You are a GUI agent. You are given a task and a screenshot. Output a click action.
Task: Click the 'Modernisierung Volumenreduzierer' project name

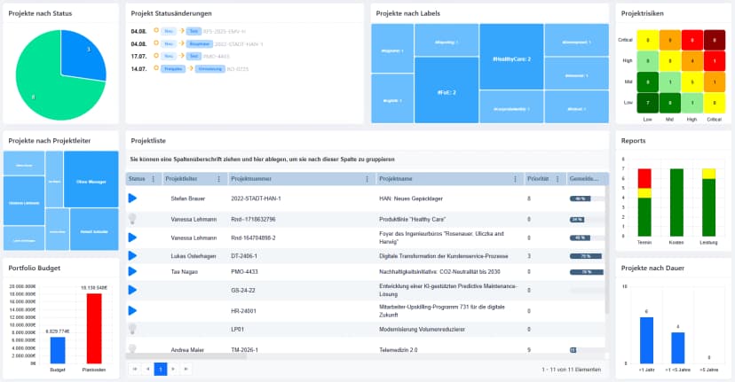[x=422, y=329]
